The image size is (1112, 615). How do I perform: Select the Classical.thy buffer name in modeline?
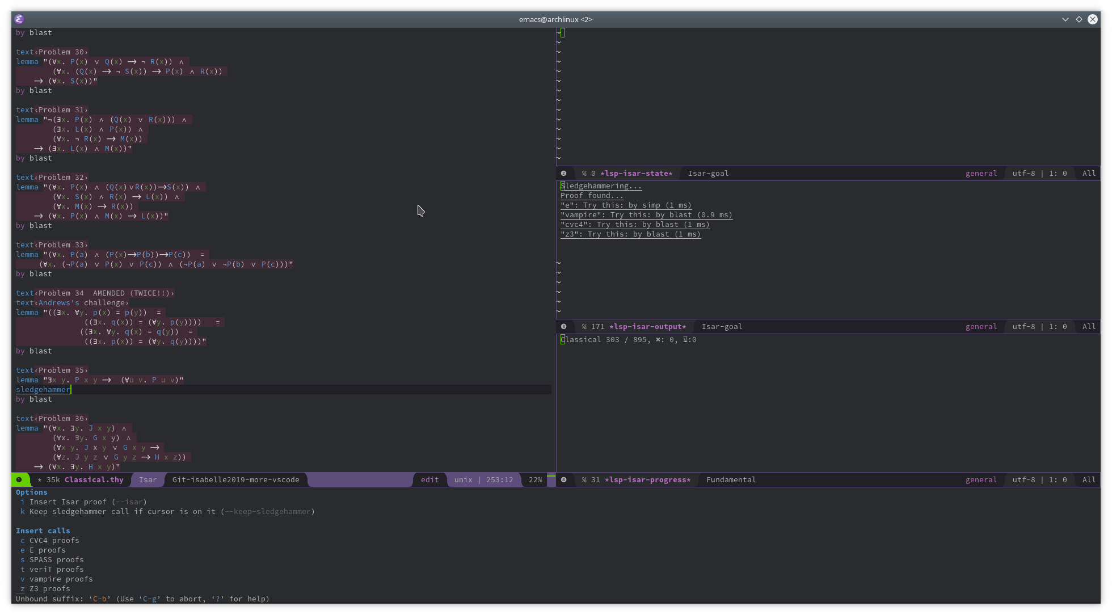click(94, 480)
